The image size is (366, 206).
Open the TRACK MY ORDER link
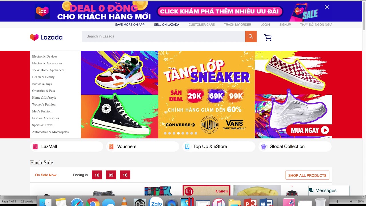click(238, 25)
